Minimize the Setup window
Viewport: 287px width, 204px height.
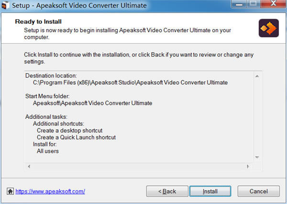click(x=239, y=4)
